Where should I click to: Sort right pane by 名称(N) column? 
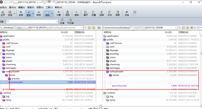(x=108, y=32)
